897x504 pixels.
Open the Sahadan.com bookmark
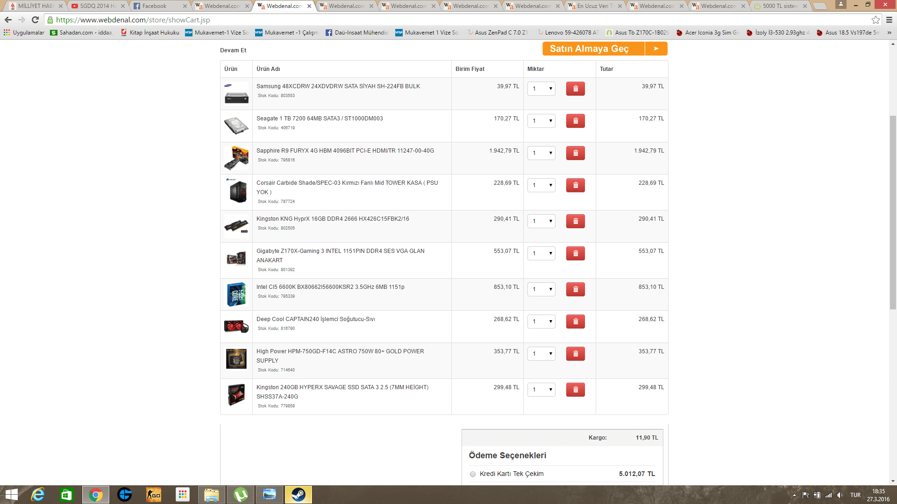point(81,33)
